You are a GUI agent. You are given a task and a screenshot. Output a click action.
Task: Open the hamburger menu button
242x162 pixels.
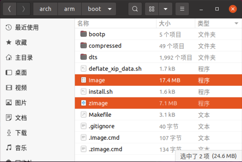[181, 9]
